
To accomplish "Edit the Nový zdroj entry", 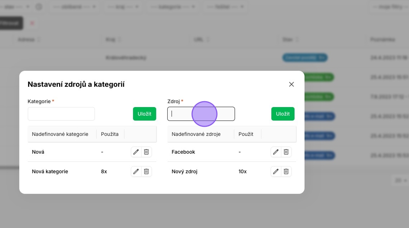I will (x=276, y=171).
